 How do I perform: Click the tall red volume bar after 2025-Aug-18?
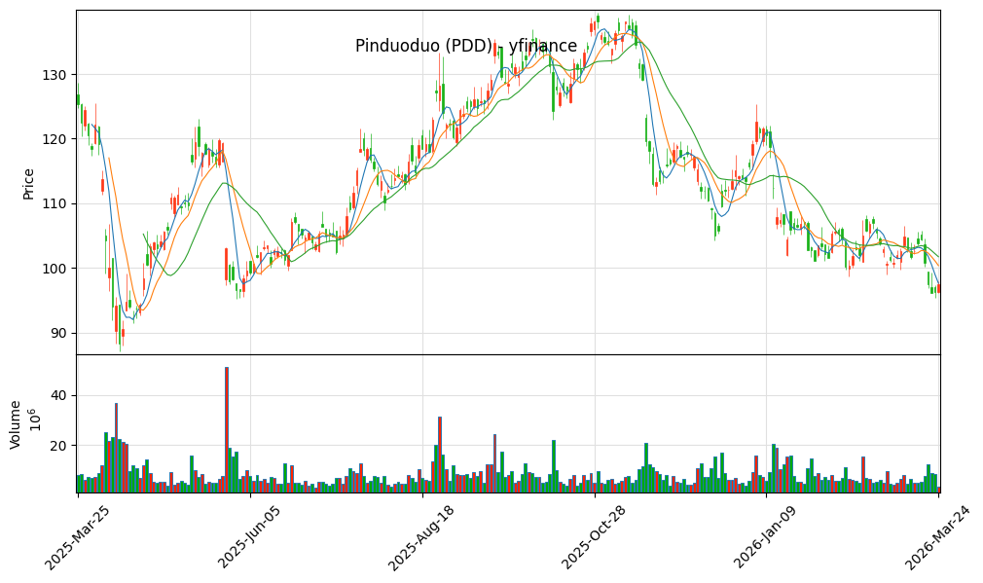(440, 455)
